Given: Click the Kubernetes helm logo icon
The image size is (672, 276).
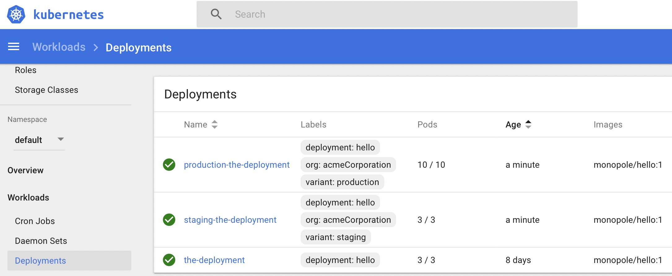Looking at the screenshot, I should click(x=16, y=14).
